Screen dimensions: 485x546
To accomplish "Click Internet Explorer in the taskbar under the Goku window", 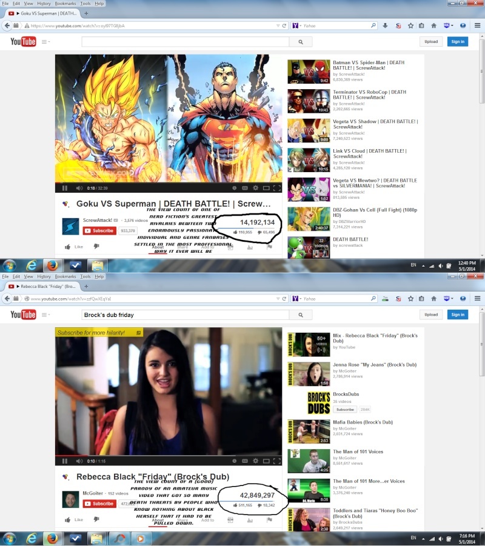I will tap(32, 265).
